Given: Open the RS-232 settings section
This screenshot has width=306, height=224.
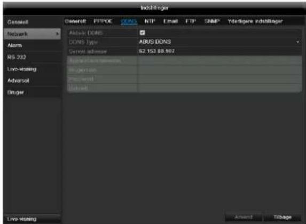Looking at the screenshot, I should [32, 57].
